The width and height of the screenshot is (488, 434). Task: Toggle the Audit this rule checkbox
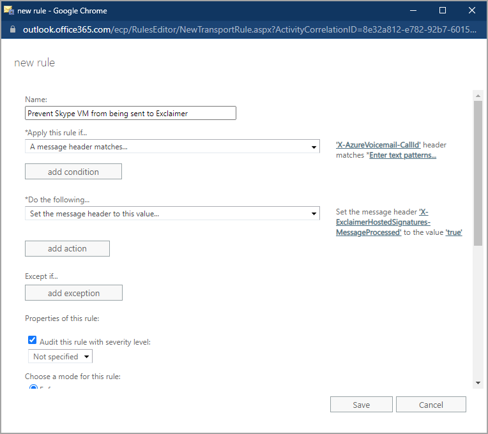33,341
